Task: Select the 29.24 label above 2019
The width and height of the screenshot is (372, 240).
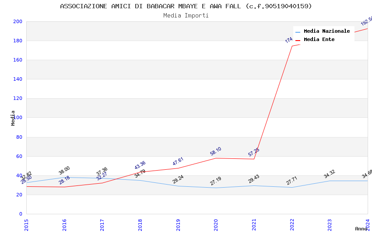Action: click(178, 179)
